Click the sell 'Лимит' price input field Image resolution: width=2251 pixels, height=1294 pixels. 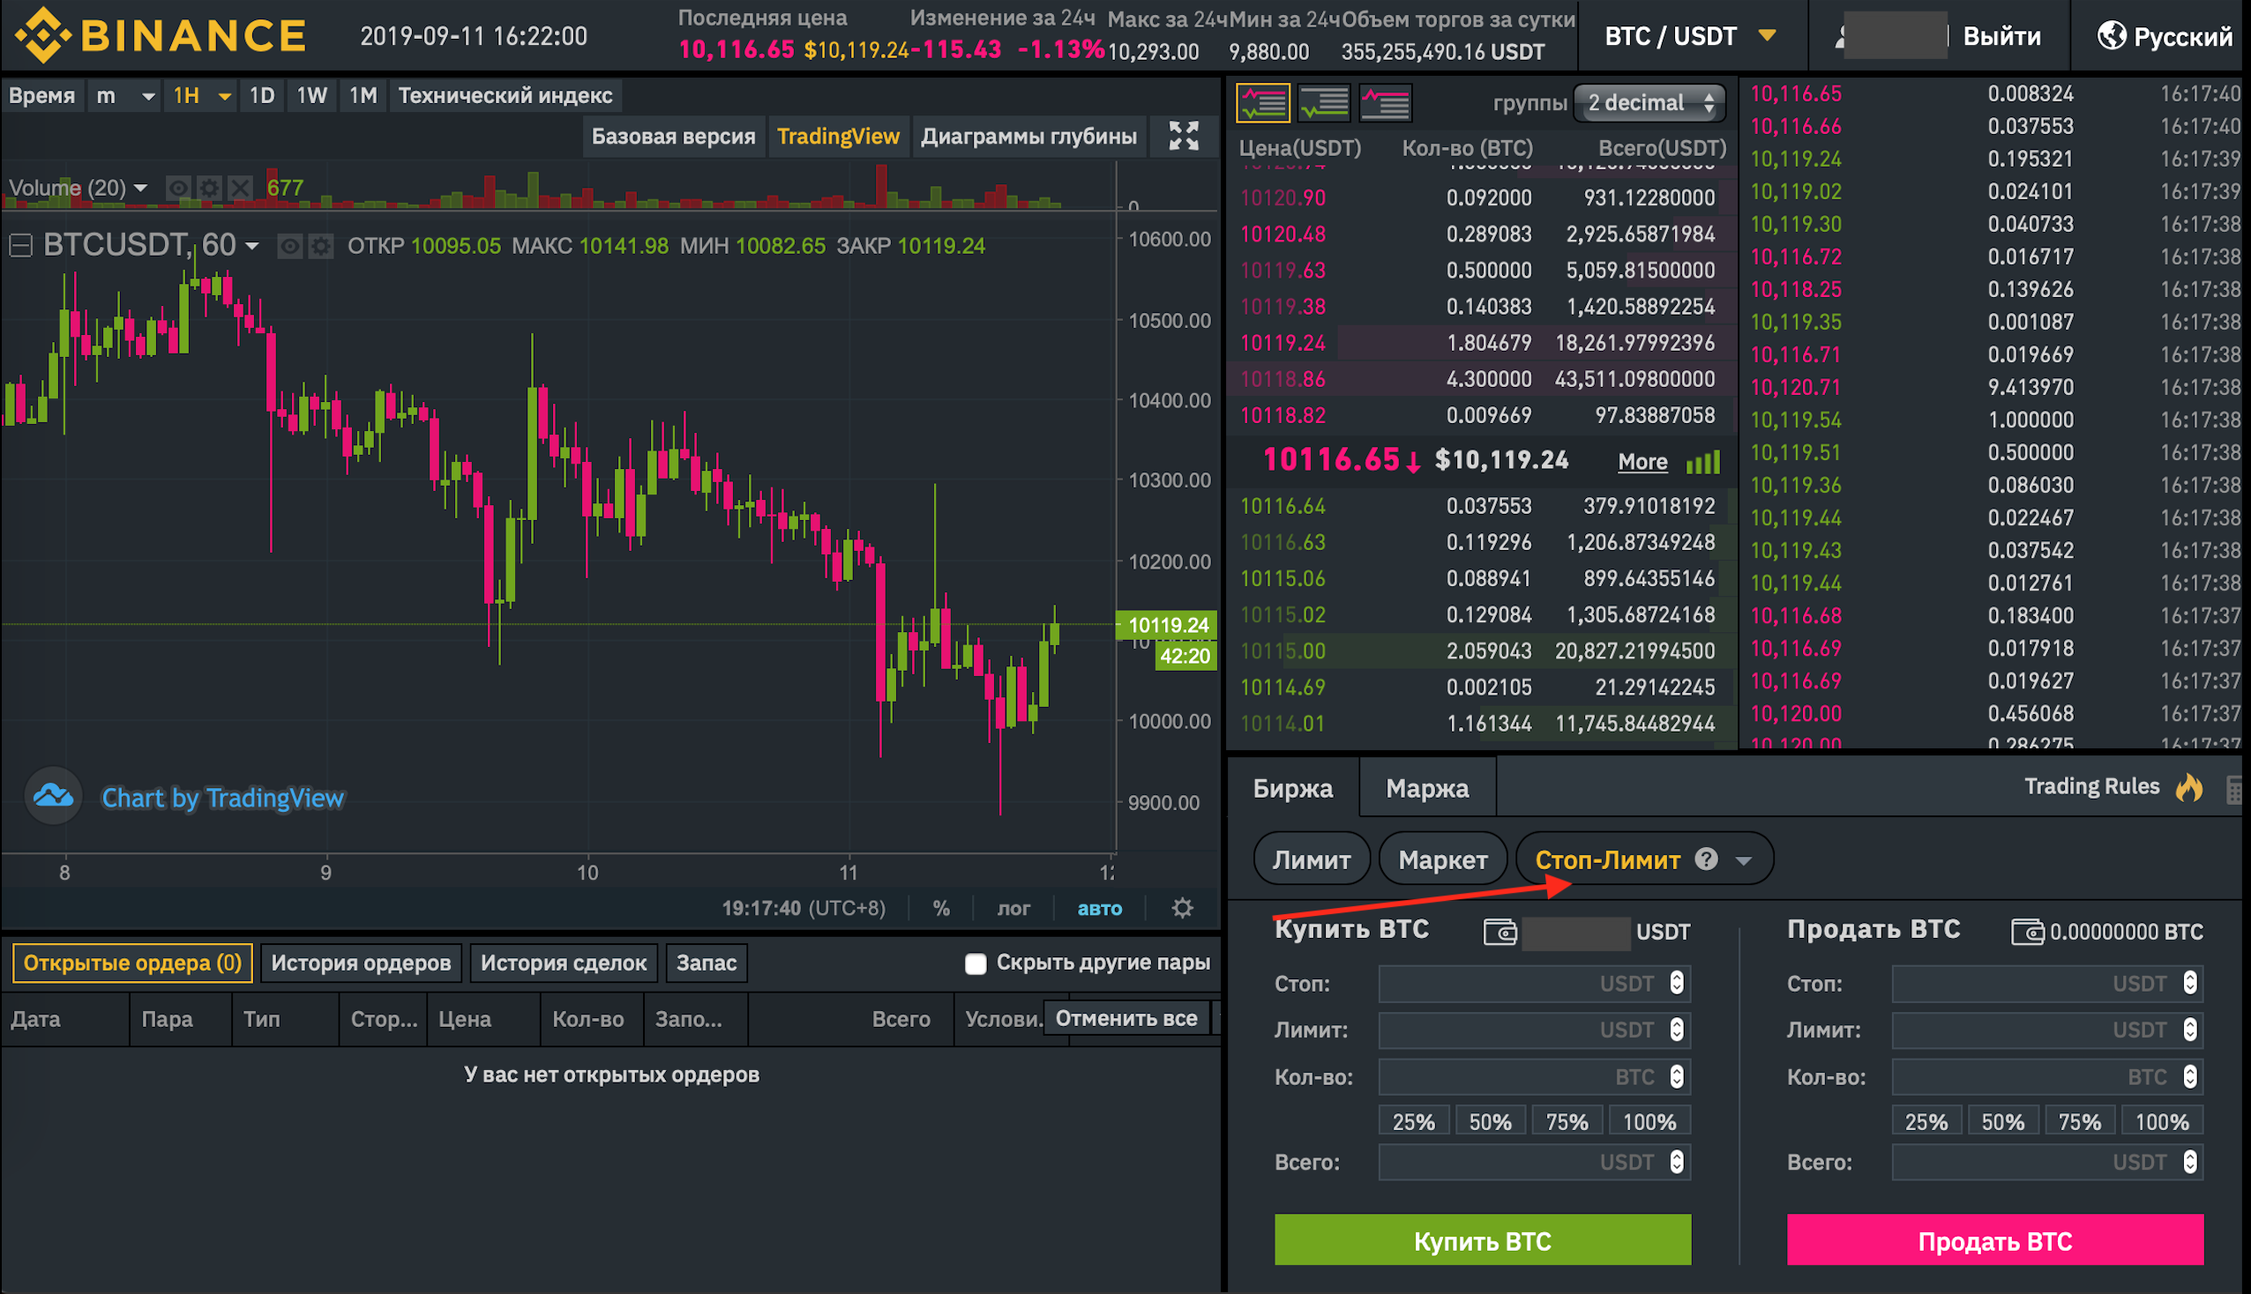[2047, 1030]
